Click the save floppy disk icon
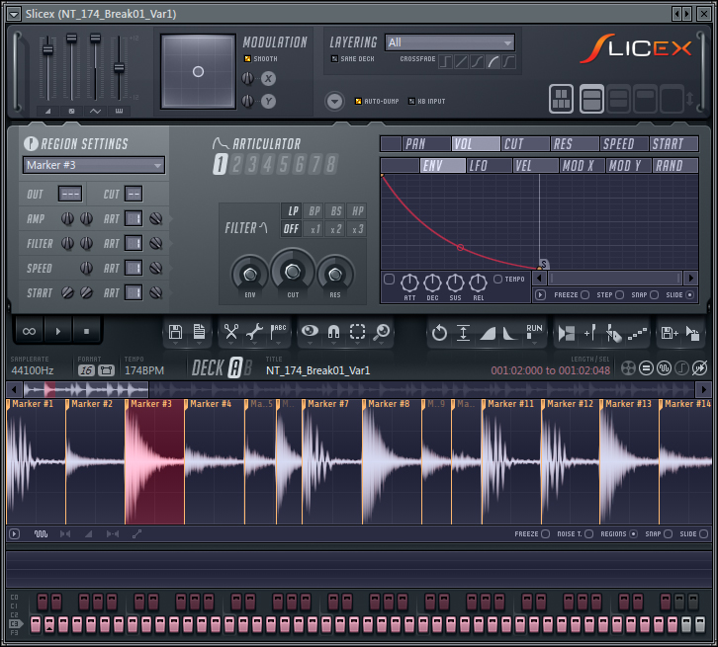Image resolution: width=718 pixels, height=647 pixels. pyautogui.click(x=175, y=332)
